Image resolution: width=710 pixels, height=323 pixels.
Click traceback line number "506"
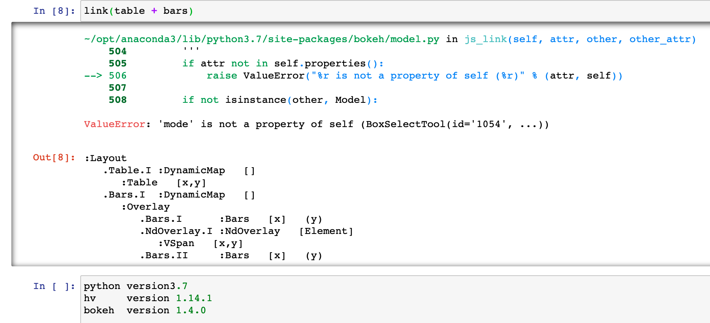(x=118, y=76)
